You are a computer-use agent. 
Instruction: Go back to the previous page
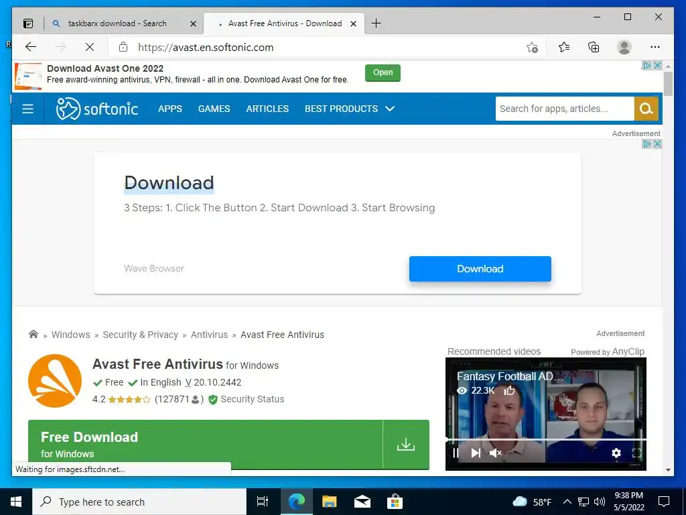click(x=31, y=47)
